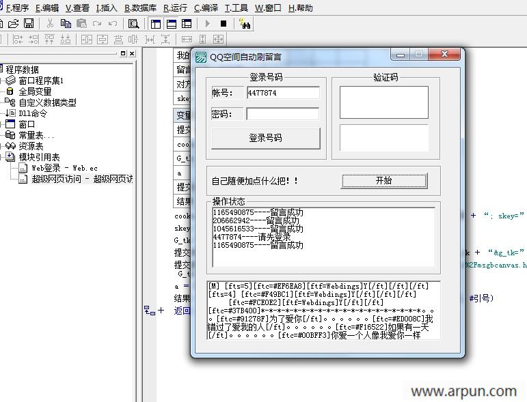Click the print preview magnifier icon
527x402 pixels.
tap(133, 23)
